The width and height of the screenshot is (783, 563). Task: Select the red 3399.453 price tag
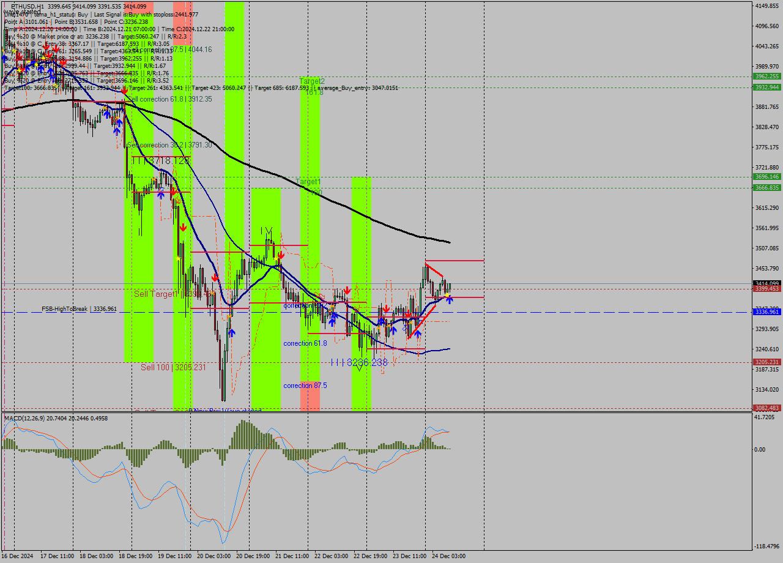point(767,289)
